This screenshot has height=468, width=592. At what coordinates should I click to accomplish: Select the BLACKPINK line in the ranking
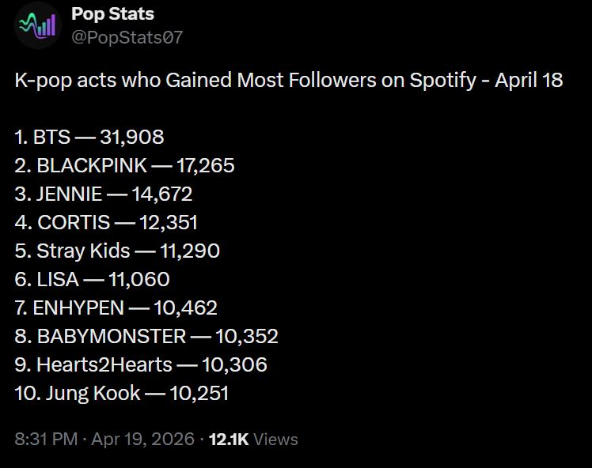click(124, 166)
